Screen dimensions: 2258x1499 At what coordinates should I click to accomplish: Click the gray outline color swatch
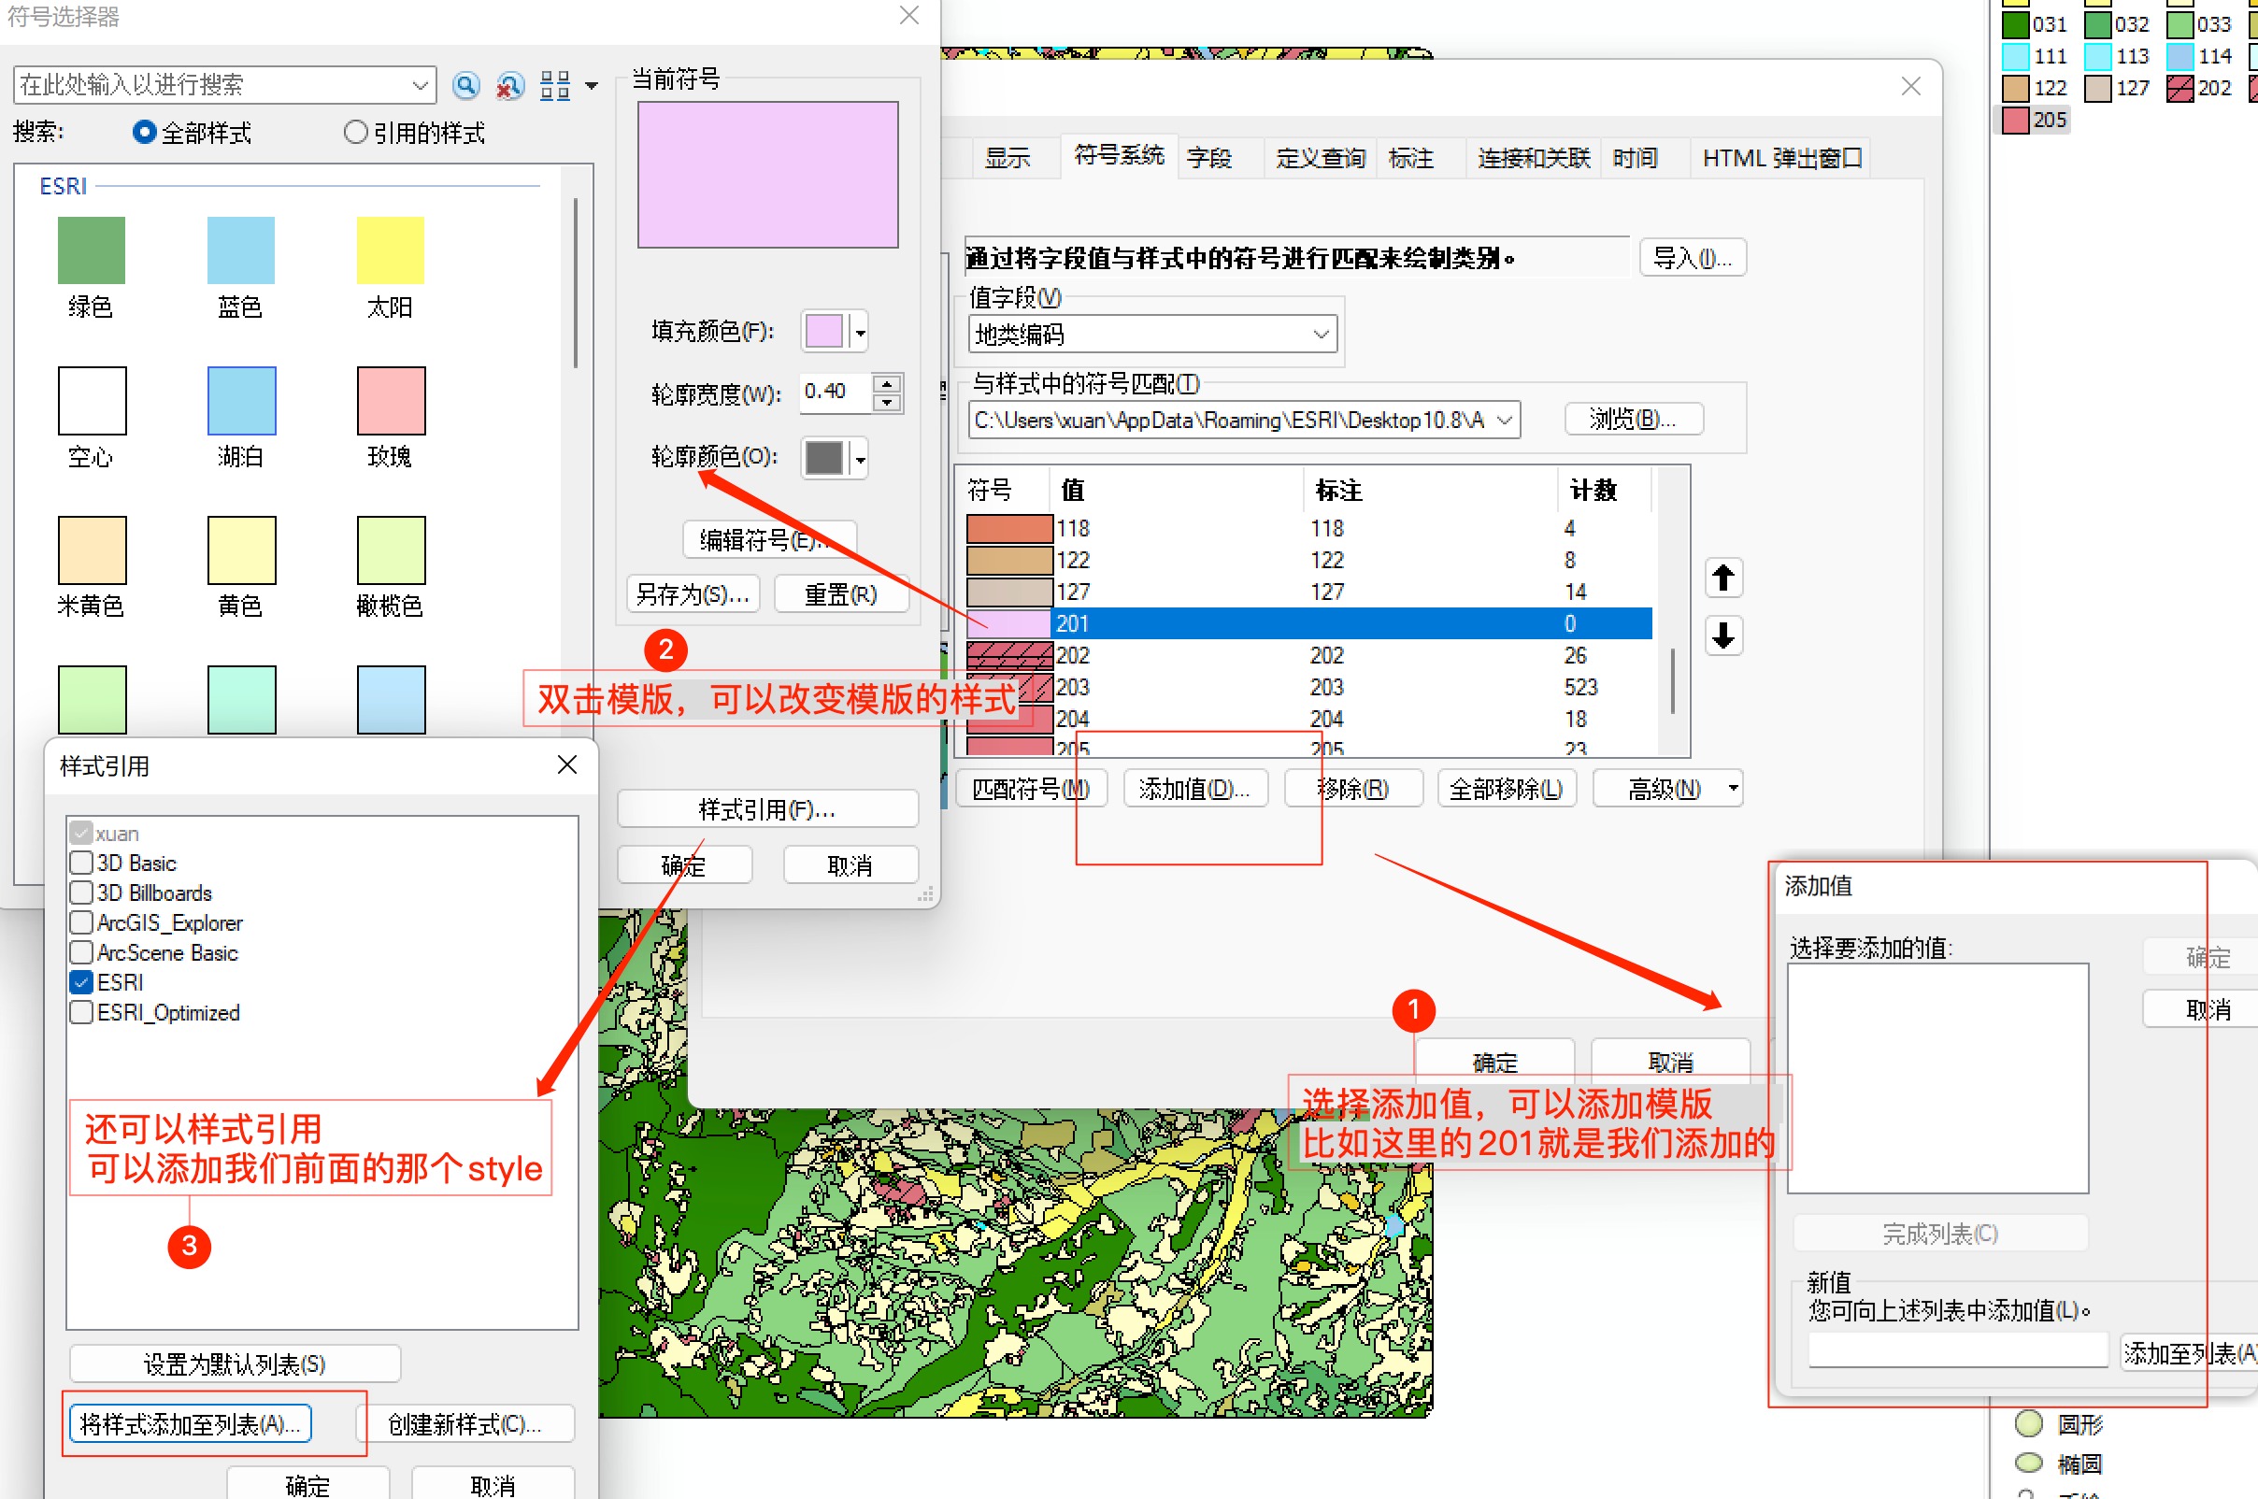pos(824,458)
